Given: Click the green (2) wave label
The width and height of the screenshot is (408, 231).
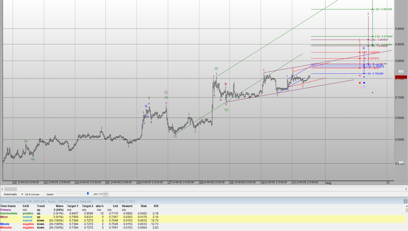Looking at the screenshot, I should pos(226,110).
